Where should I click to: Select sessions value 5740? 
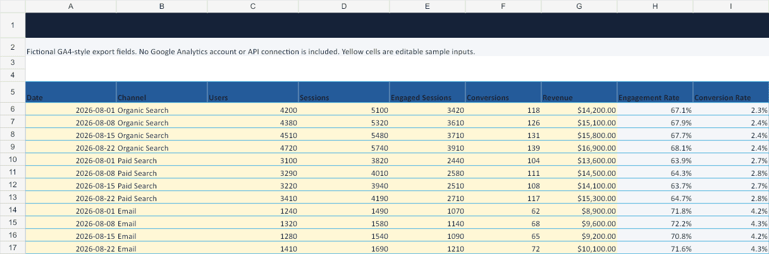point(344,147)
